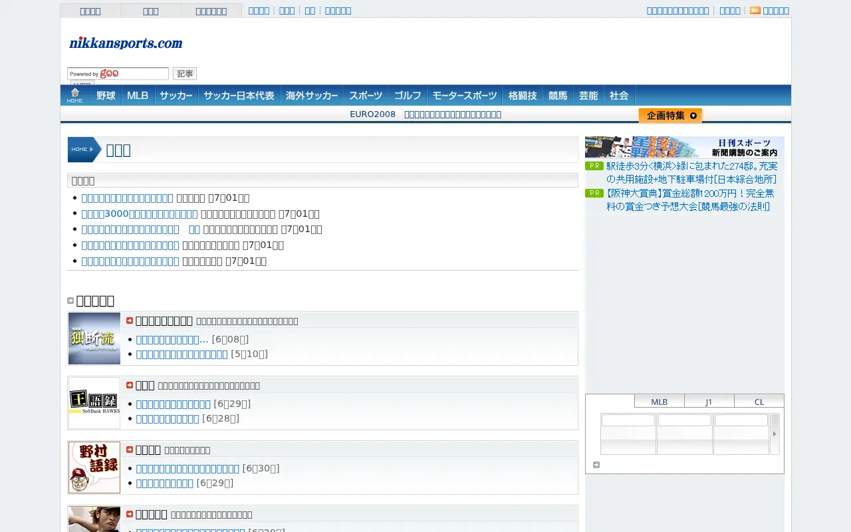The width and height of the screenshot is (851, 532).
Task: Go to the 競馬 section
Action: click(558, 95)
